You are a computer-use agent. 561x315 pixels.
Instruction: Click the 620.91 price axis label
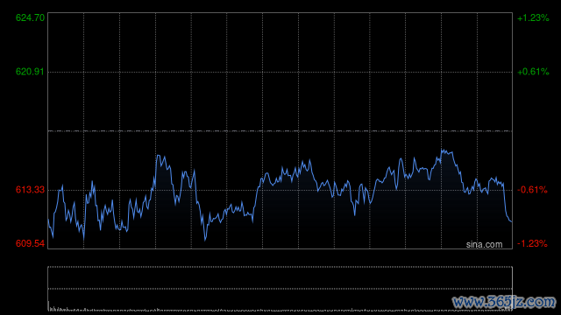(30, 72)
